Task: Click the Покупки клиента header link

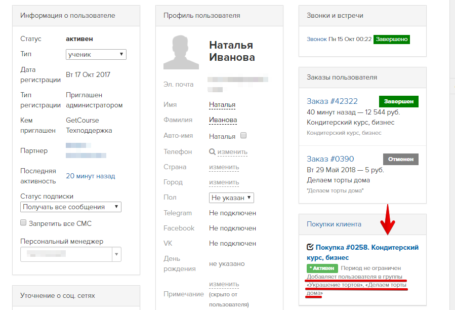Action: 334,224
